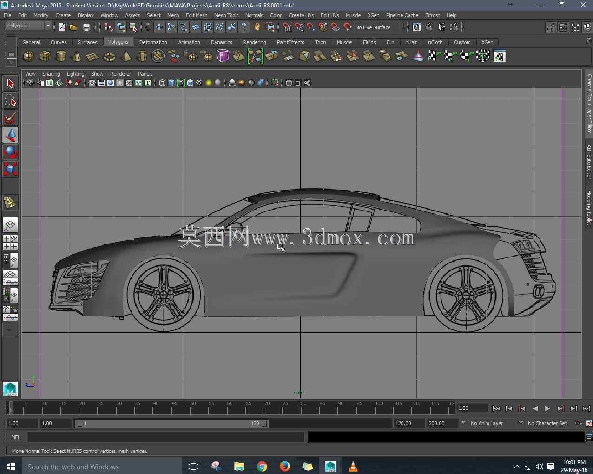Activate the Lasso select tool
This screenshot has width=593, height=474.
(10, 101)
